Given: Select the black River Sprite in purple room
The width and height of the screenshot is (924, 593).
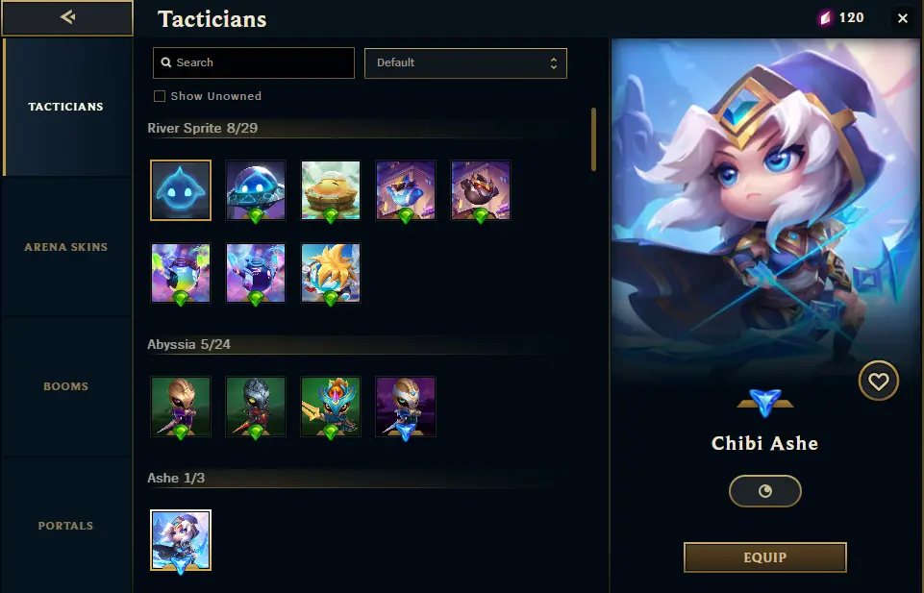Looking at the screenshot, I should pos(481,190).
